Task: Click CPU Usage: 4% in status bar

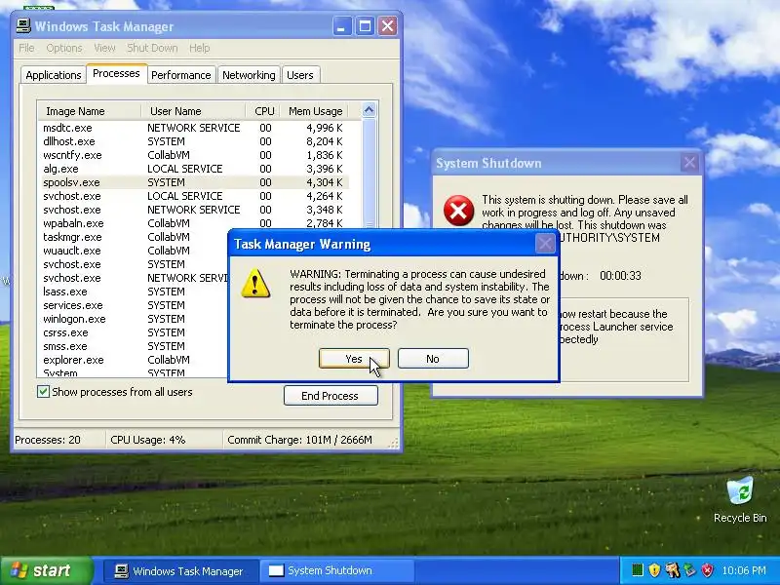Action: [x=148, y=440]
